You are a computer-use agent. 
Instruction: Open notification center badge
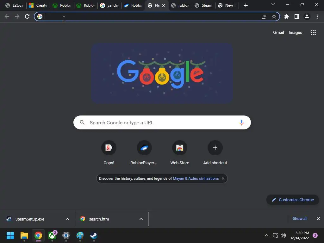315,235
